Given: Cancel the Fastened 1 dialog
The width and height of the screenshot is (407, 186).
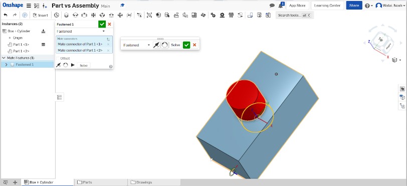Looking at the screenshot, I should (109, 24).
